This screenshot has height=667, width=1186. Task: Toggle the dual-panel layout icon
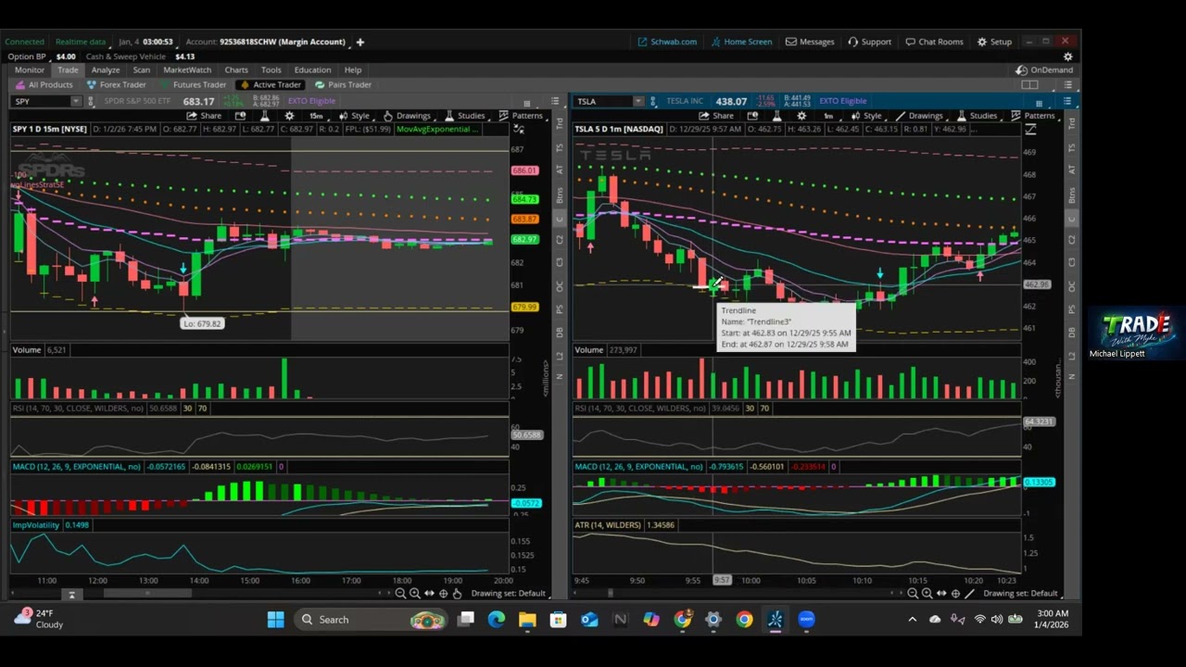1029,84
